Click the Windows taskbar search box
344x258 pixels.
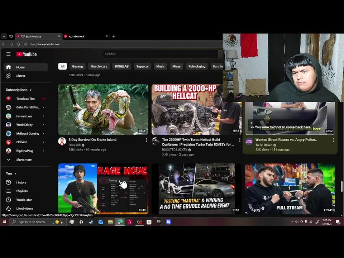coord(38,222)
